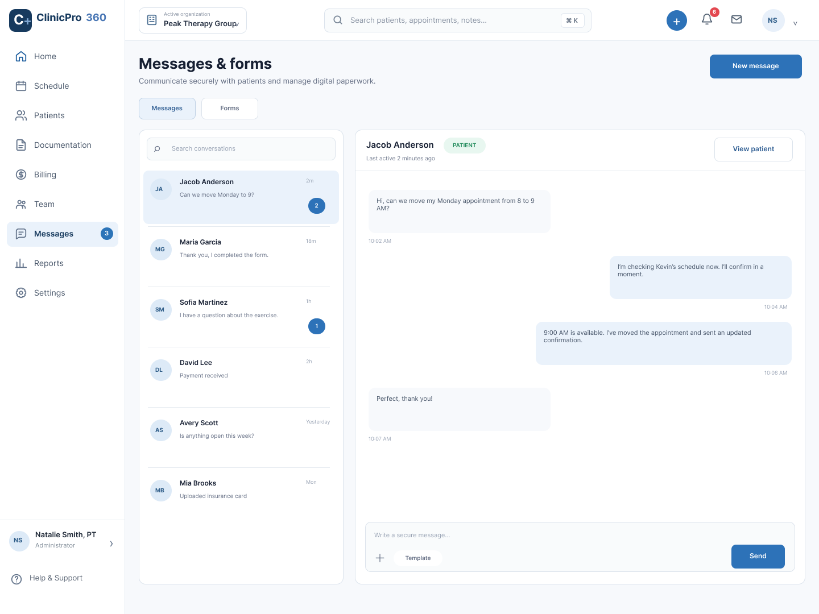The image size is (819, 614).
Task: Click the Messages sidebar badge showing 3
Action: point(106,234)
